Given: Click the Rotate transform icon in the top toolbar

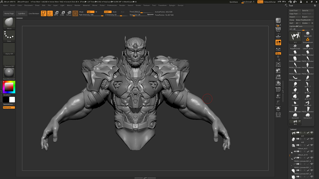Looking at the screenshot, I should (x=69, y=14).
